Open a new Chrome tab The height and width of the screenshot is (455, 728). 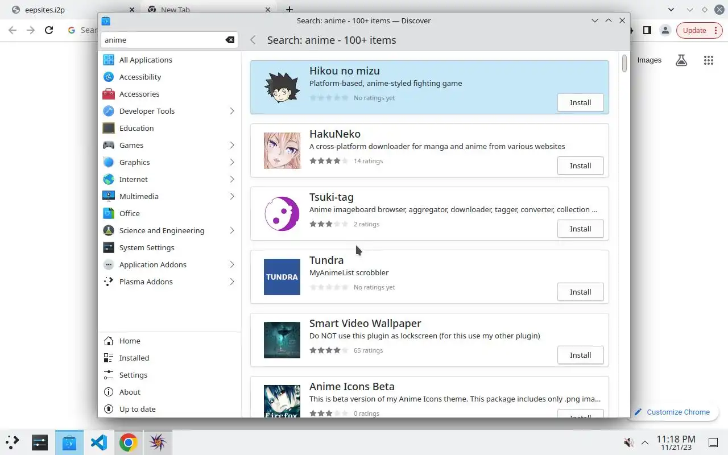289,10
